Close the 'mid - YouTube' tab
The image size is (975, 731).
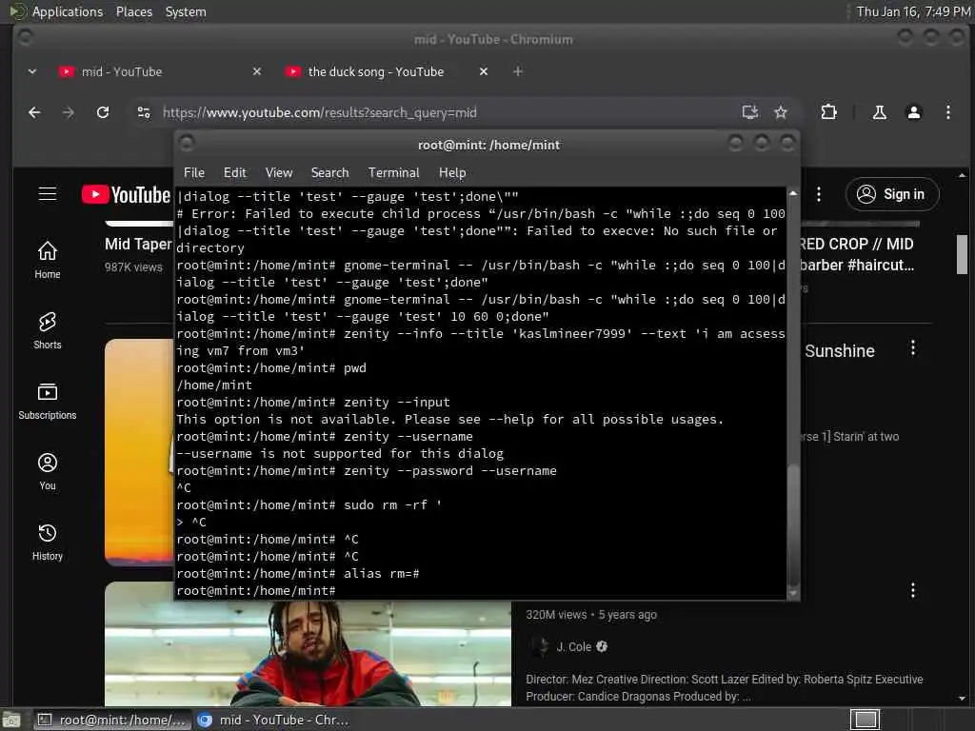coord(257,71)
